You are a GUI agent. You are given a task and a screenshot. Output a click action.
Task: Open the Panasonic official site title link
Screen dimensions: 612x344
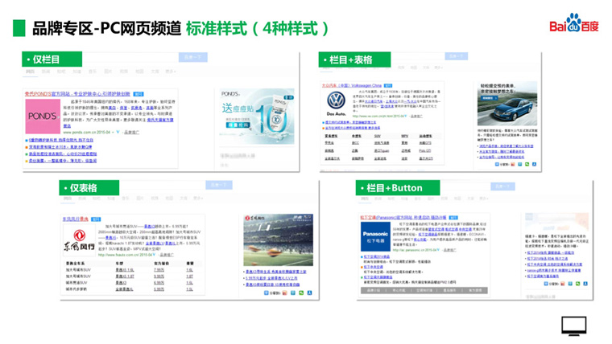403,217
